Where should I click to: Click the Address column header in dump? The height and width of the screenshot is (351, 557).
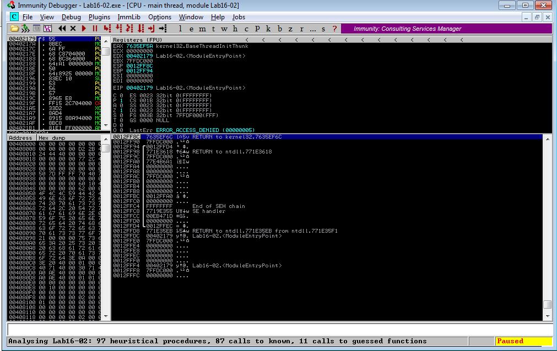point(21,138)
